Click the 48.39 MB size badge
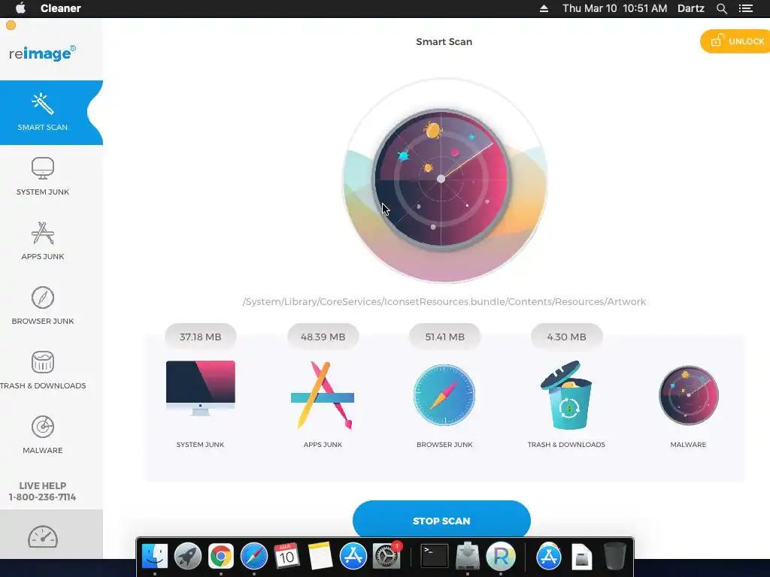 click(x=323, y=337)
